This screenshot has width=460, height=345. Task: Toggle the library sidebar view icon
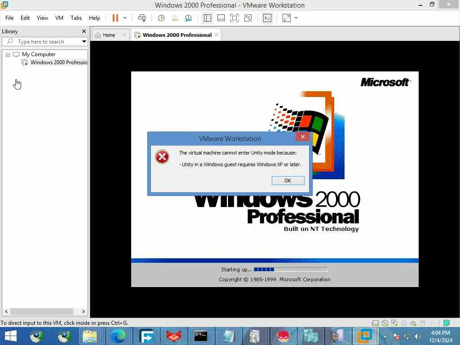[208, 18]
